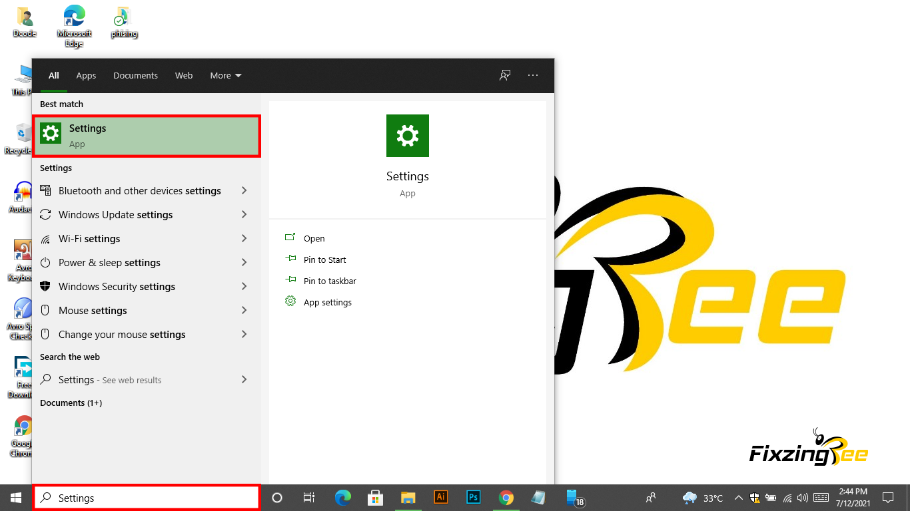This screenshot has height=511, width=910.
Task: Click the feedback icon in search header
Action: tap(505, 75)
